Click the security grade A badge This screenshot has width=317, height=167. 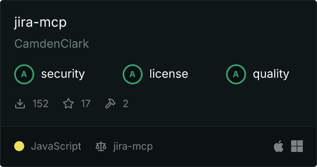(x=24, y=74)
